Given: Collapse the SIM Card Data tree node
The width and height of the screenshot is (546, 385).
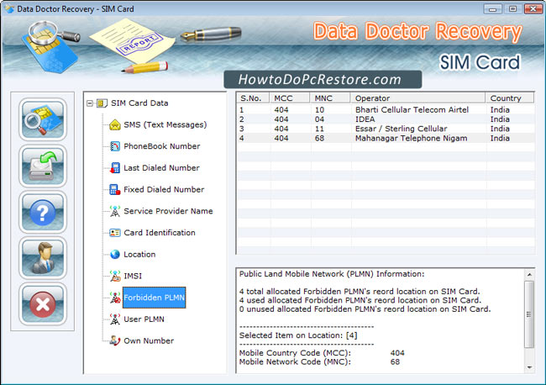Looking at the screenshot, I should point(90,103).
